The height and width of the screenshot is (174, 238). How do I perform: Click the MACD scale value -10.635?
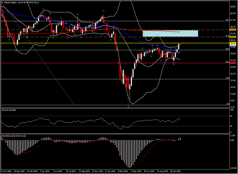(x=233, y=168)
